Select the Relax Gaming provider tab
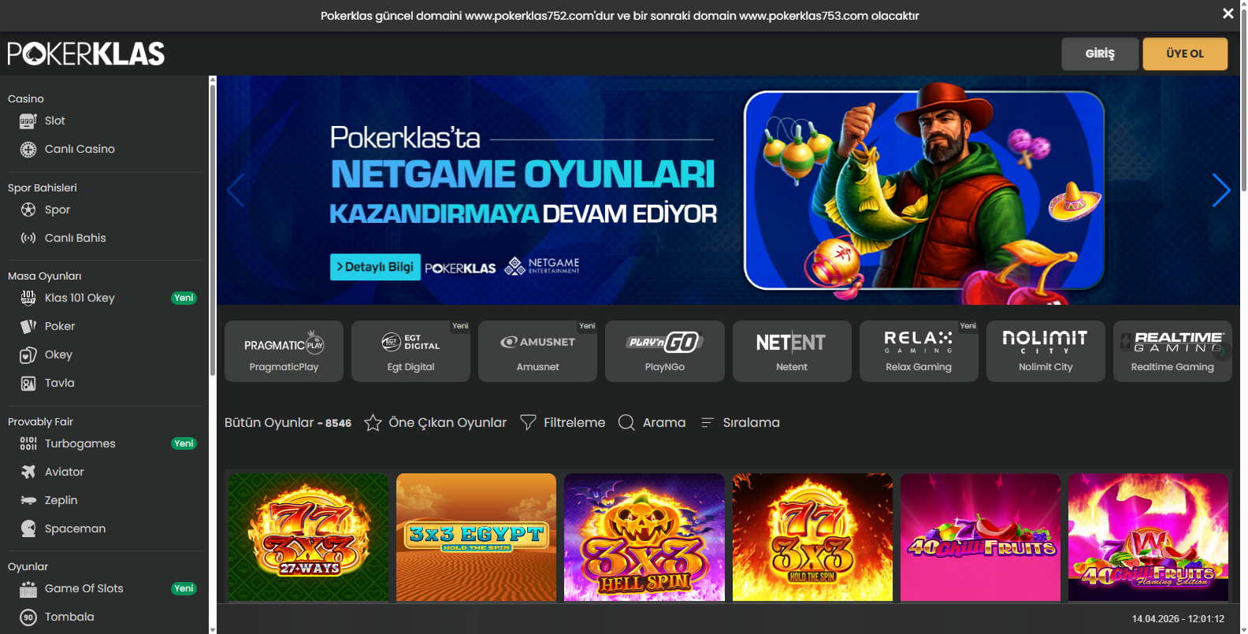The image size is (1248, 634). tap(919, 351)
